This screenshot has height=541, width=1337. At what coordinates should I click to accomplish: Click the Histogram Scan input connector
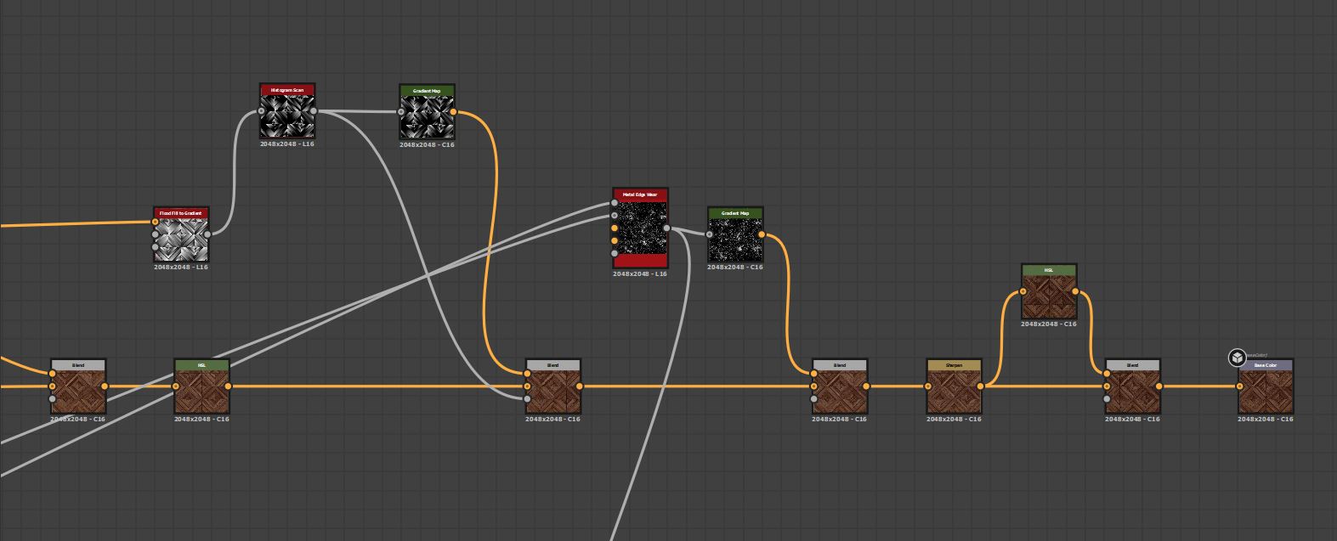262,111
